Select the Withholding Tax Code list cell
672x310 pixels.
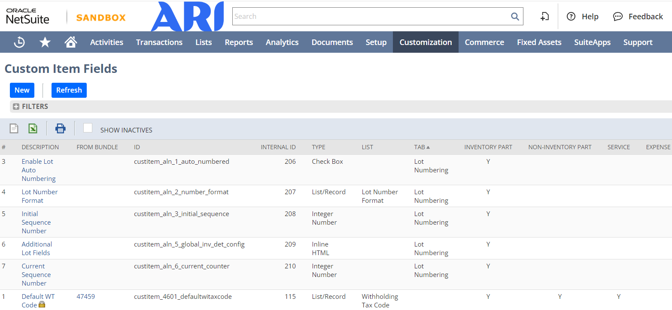pyautogui.click(x=380, y=301)
